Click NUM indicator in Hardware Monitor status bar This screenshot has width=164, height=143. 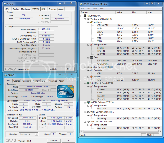coord(149,135)
